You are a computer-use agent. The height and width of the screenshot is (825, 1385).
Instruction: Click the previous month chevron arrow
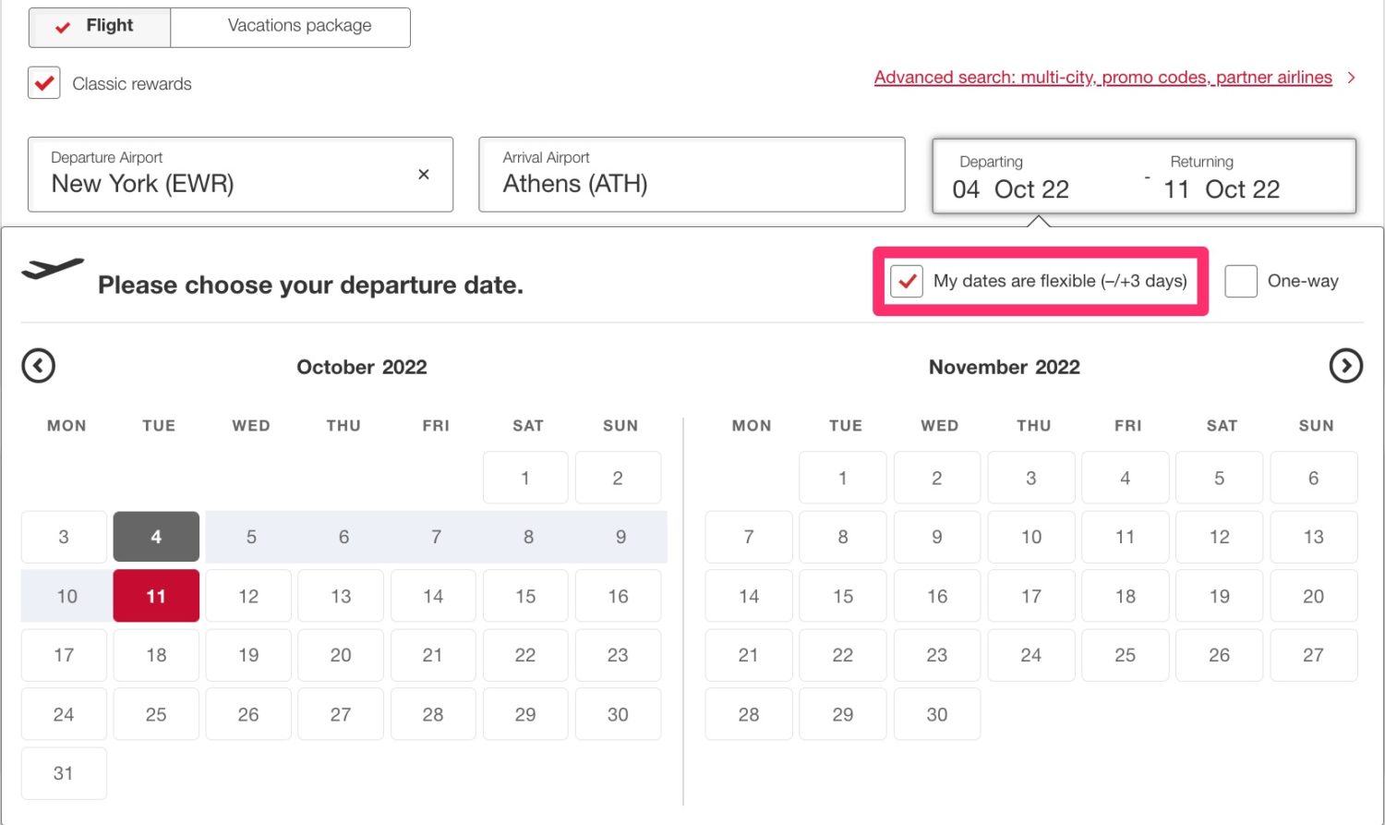pos(38,366)
